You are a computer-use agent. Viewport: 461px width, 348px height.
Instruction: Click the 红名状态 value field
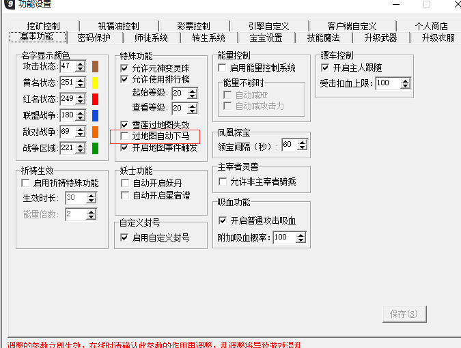pos(68,99)
